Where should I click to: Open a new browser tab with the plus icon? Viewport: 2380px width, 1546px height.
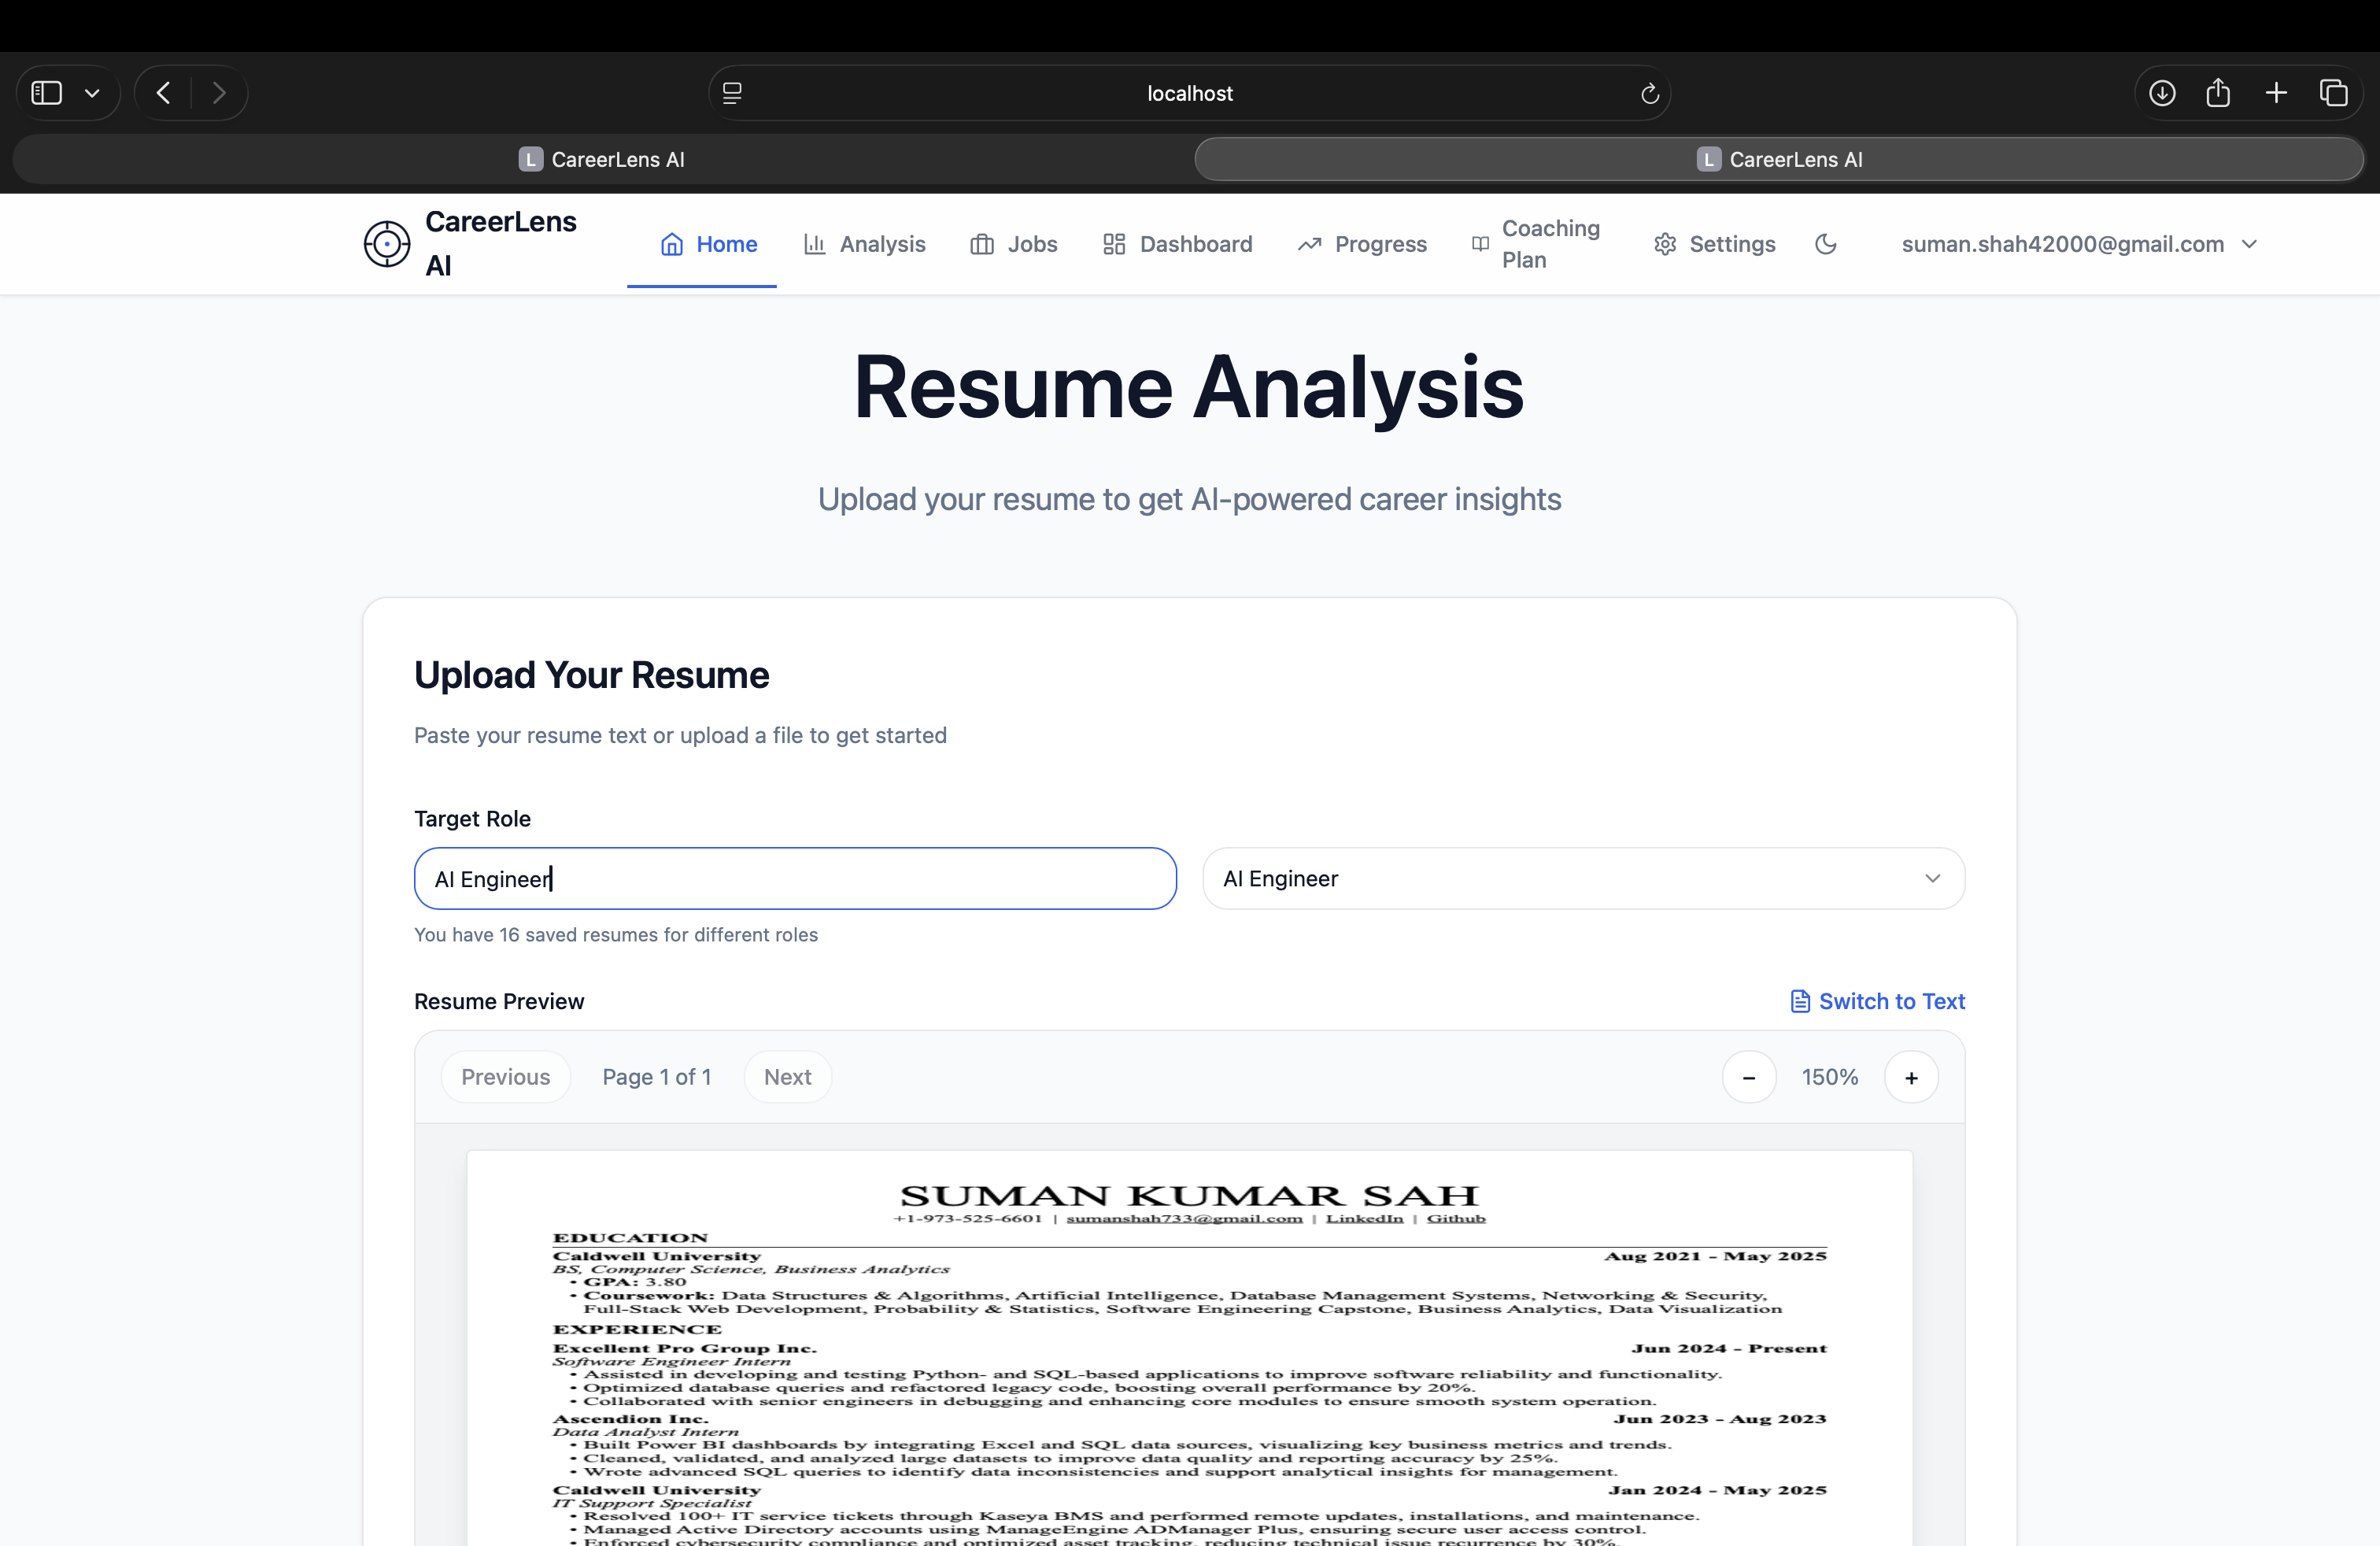coord(2275,93)
